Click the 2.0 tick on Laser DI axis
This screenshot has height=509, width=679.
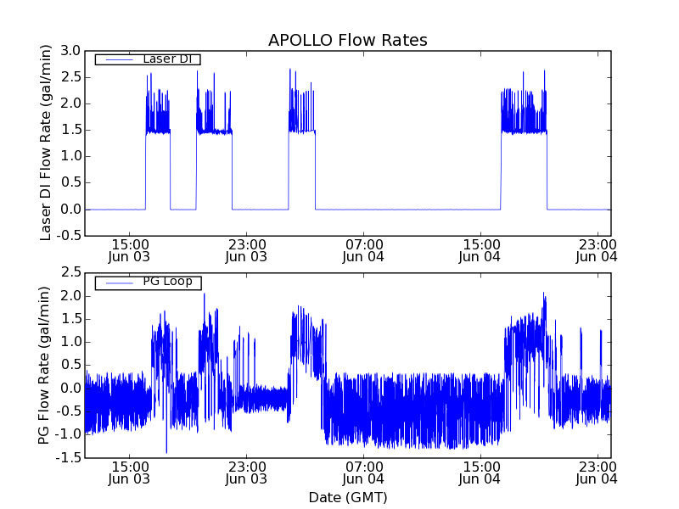point(70,103)
